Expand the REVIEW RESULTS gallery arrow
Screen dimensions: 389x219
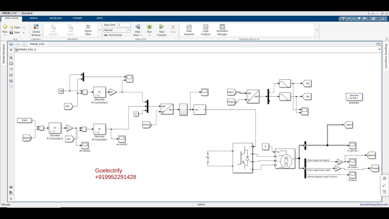tap(317, 30)
